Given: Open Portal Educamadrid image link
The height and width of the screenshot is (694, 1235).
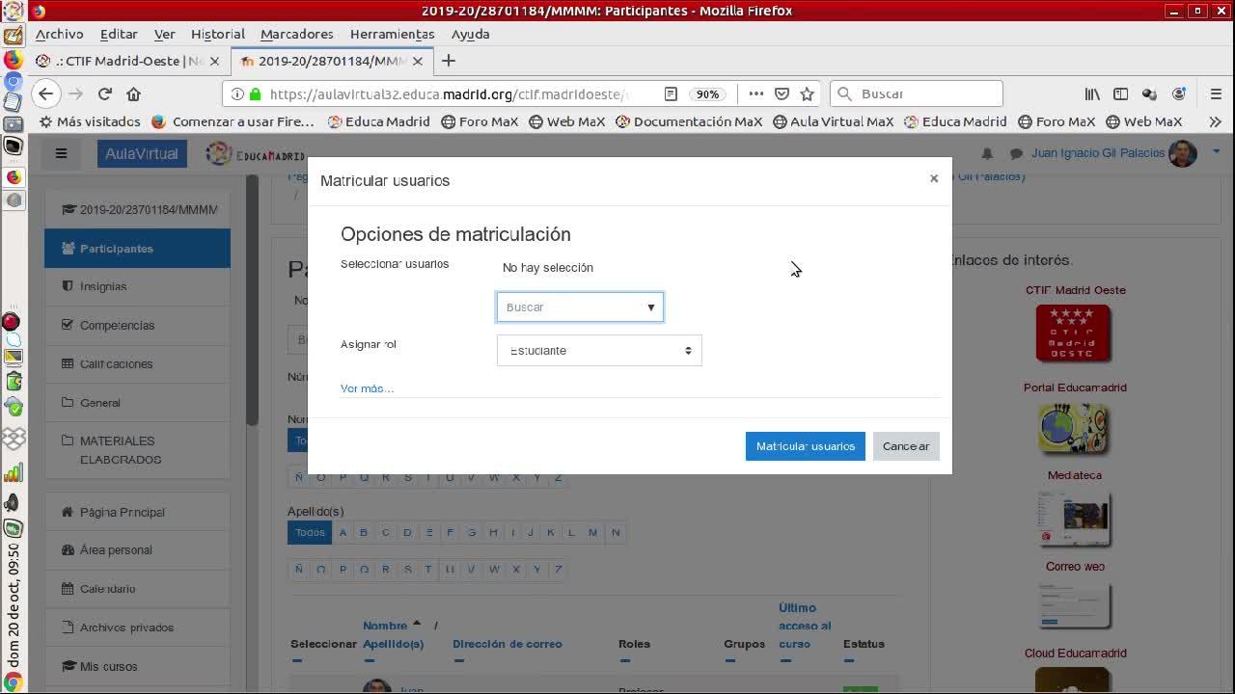Looking at the screenshot, I should coord(1073,429).
